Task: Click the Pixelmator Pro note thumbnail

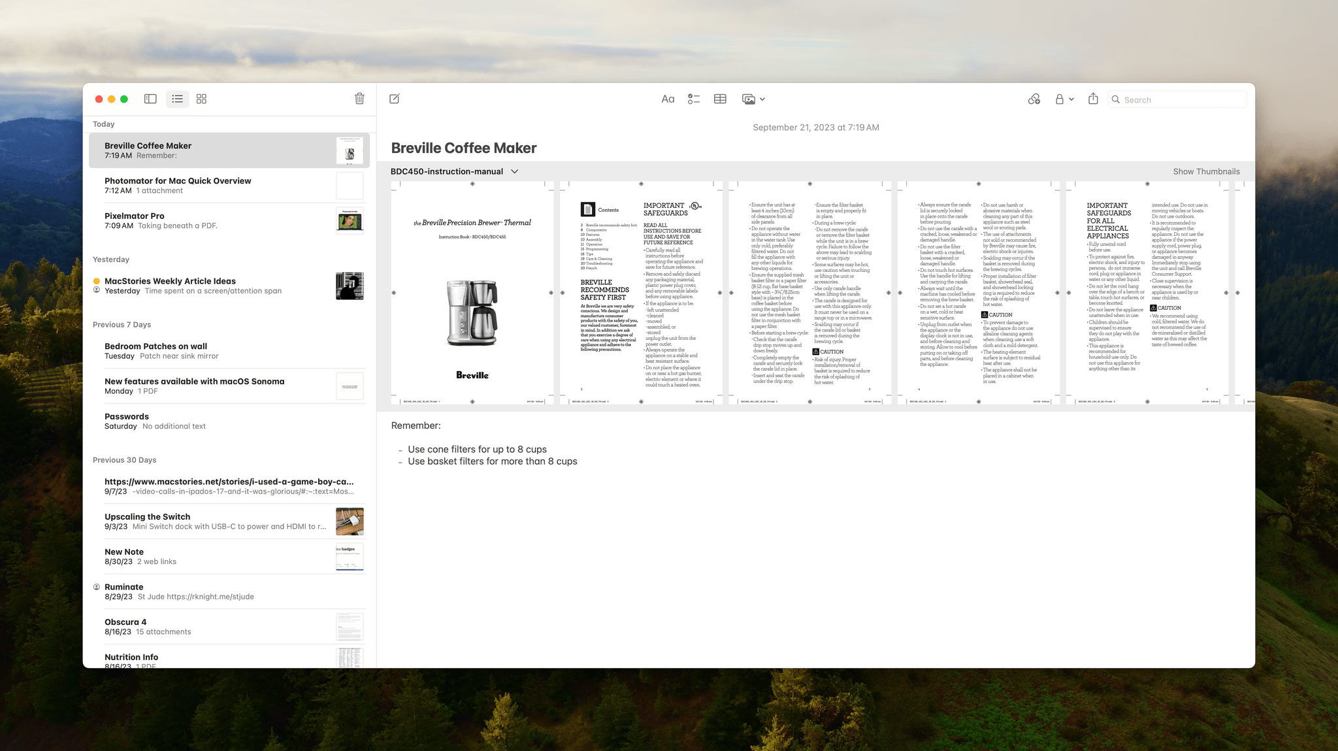Action: [x=350, y=220]
